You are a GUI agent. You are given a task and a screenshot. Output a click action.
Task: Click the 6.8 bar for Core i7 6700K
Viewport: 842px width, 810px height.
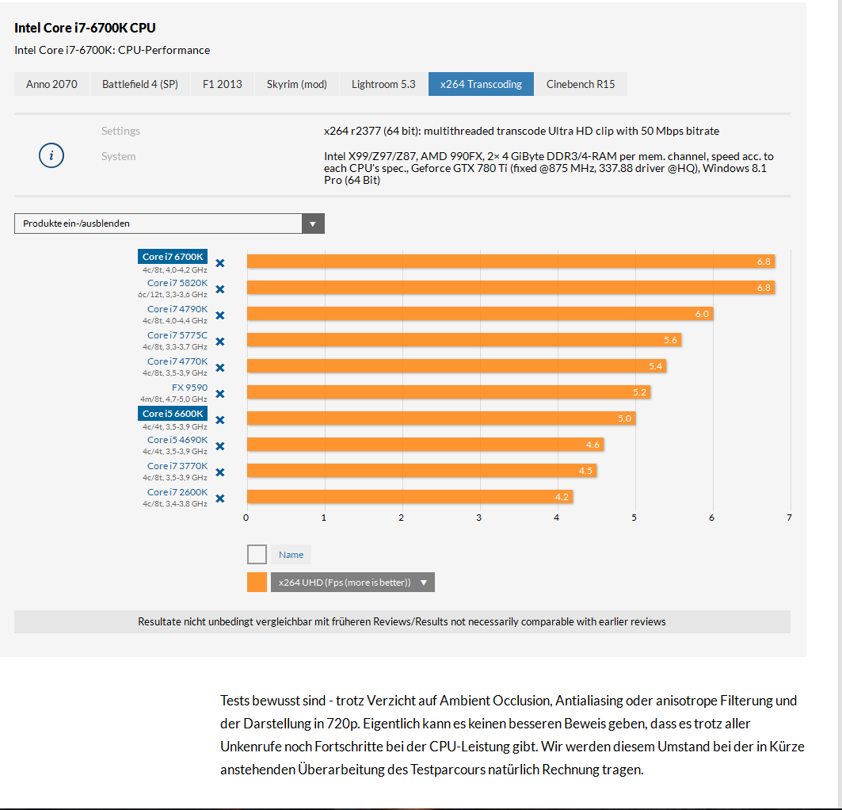tap(511, 262)
